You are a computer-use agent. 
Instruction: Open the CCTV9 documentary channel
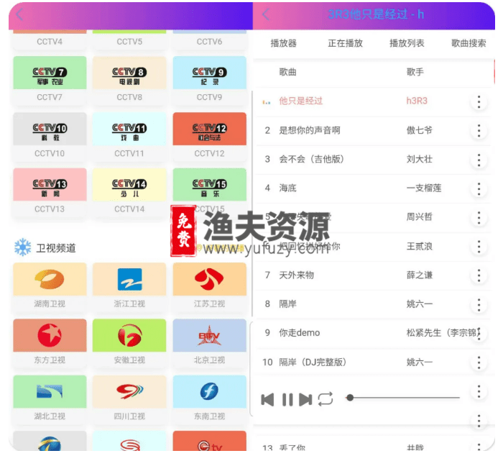(x=210, y=80)
